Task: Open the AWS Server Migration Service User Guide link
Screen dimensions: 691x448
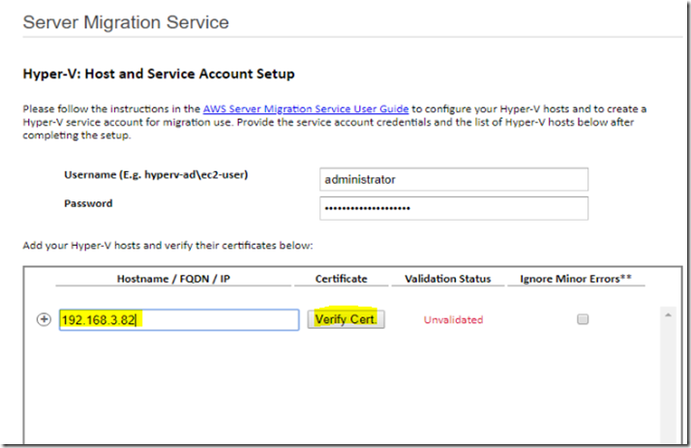Action: coord(306,108)
